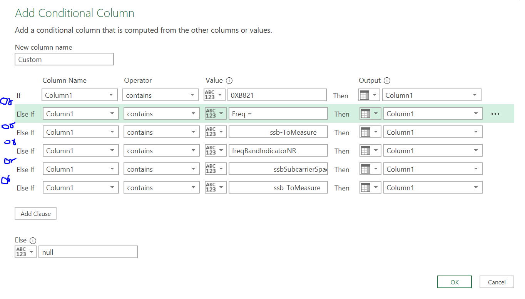
Task: Open value type icon for freqBandIndicatorNR row
Action: click(216, 151)
